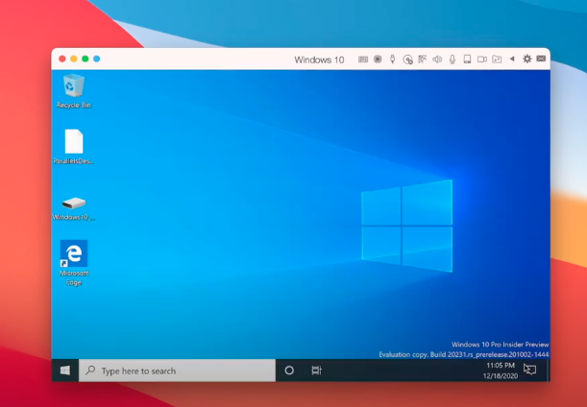Open virtual machine settings gear
This screenshot has width=587, height=407.
tap(527, 59)
